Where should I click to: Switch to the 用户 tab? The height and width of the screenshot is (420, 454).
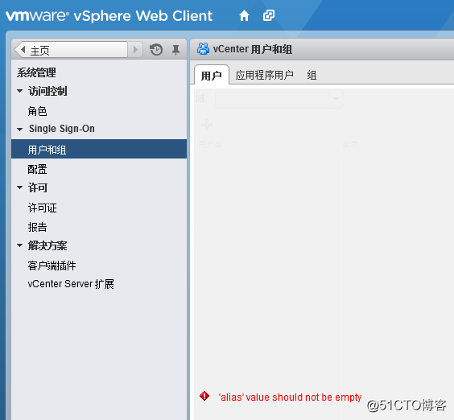click(x=212, y=76)
